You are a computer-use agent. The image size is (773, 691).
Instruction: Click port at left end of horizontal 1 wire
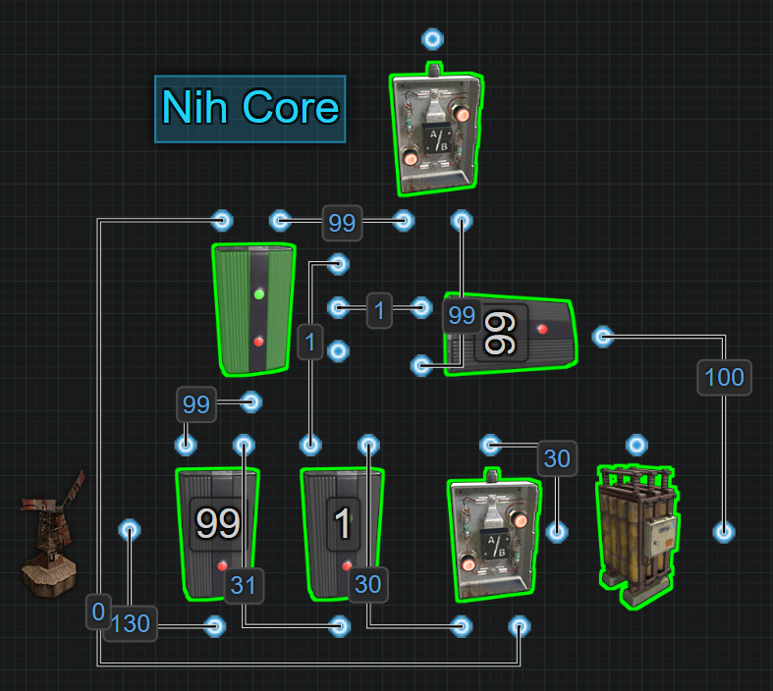click(x=338, y=308)
